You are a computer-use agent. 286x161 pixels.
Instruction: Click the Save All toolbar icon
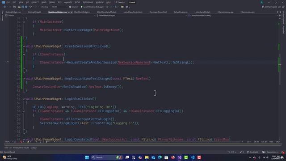click(26, 7)
